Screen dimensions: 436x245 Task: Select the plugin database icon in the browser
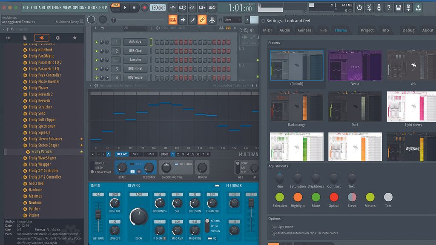tap(42, 38)
